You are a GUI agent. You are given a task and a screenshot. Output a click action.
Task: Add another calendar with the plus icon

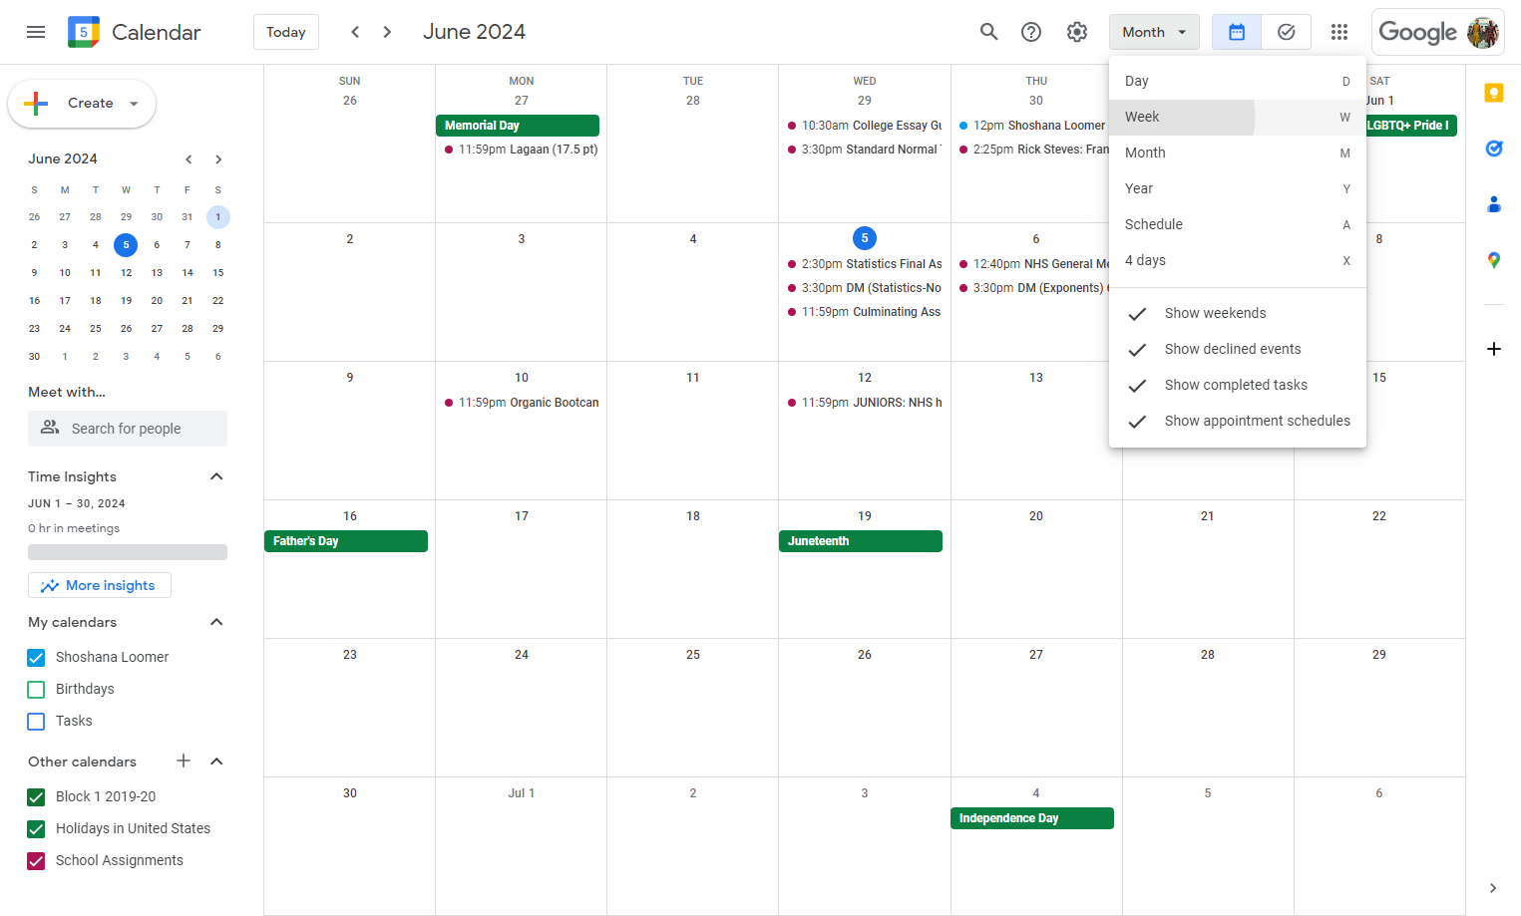[x=184, y=761]
